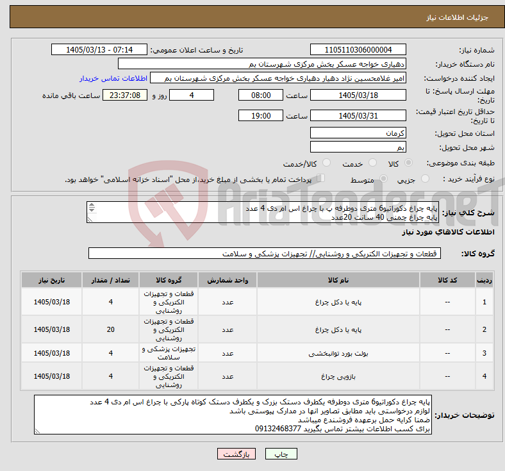Click the تعداد / مقدار column header
This screenshot has height=471, width=505.
[110, 280]
